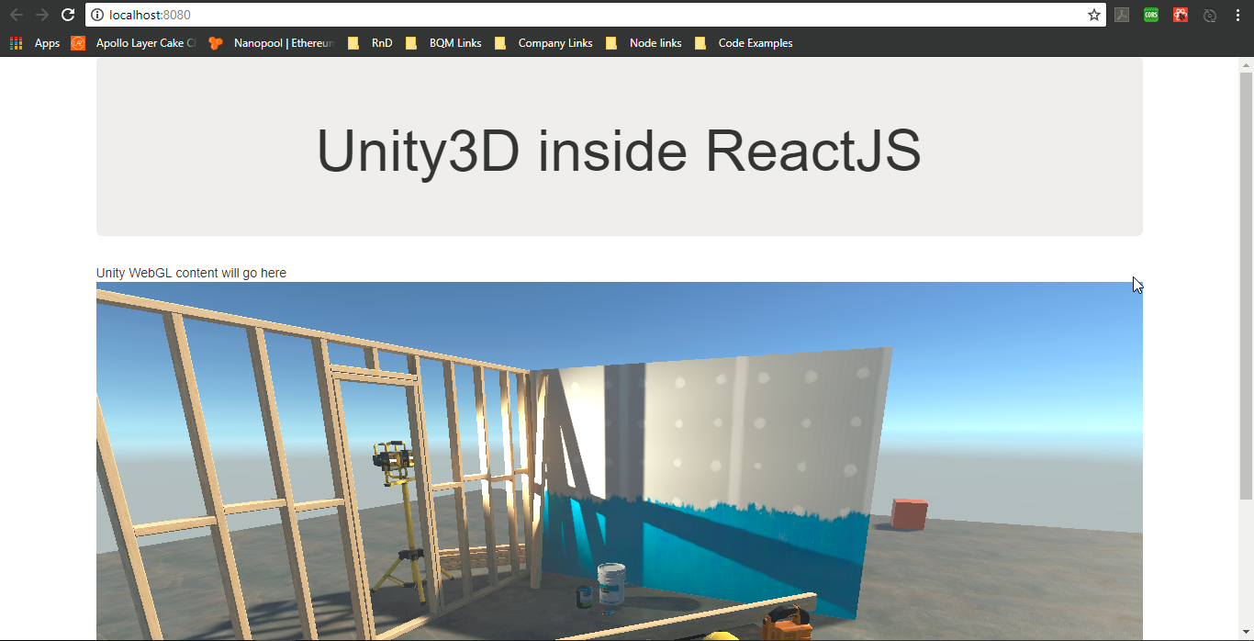
Task: Open Nanopool Ethereum bookmark
Action: coord(272,43)
